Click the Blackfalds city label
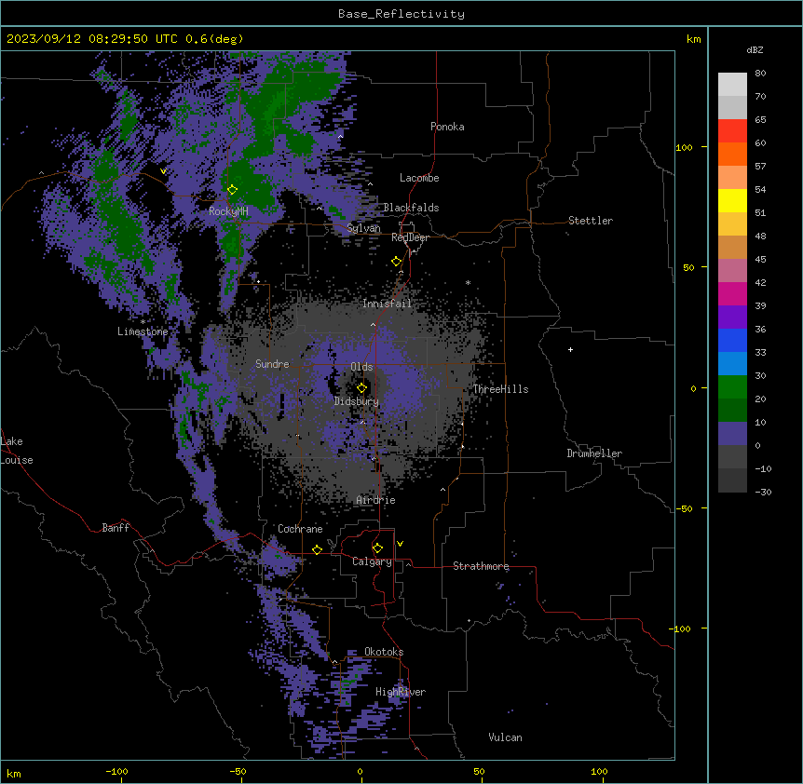 pos(411,208)
